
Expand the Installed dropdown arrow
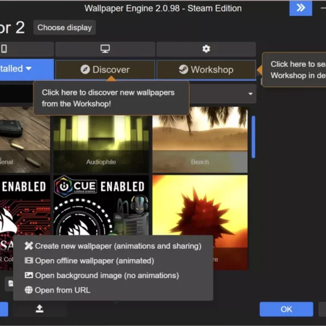(x=29, y=69)
